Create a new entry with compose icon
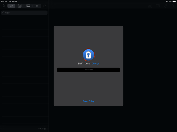 tap(45, 6)
